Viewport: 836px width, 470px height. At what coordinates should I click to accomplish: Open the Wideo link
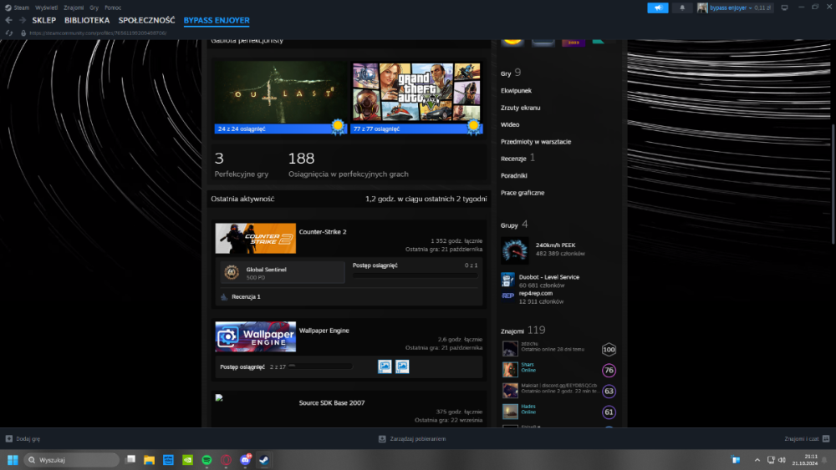pos(510,125)
